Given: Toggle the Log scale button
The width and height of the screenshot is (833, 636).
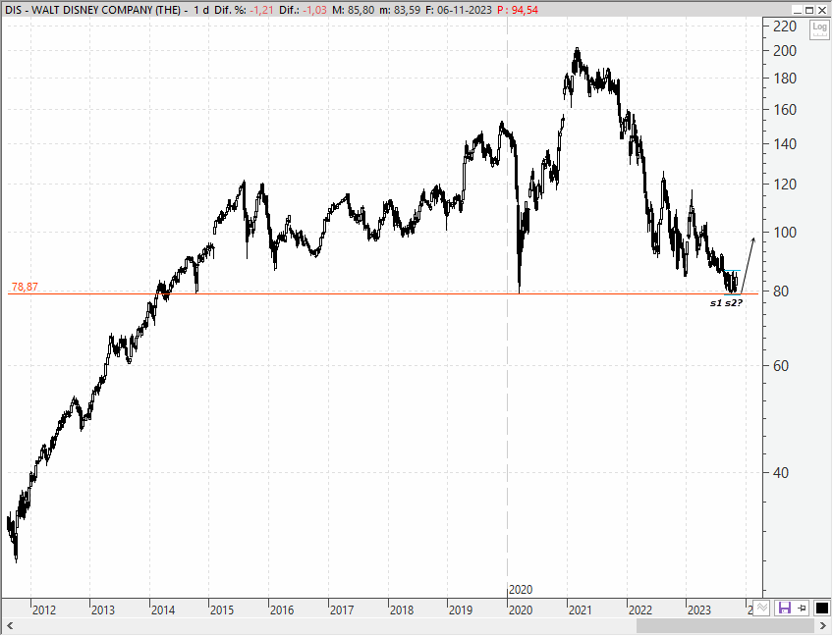Looking at the screenshot, I should click(x=819, y=29).
